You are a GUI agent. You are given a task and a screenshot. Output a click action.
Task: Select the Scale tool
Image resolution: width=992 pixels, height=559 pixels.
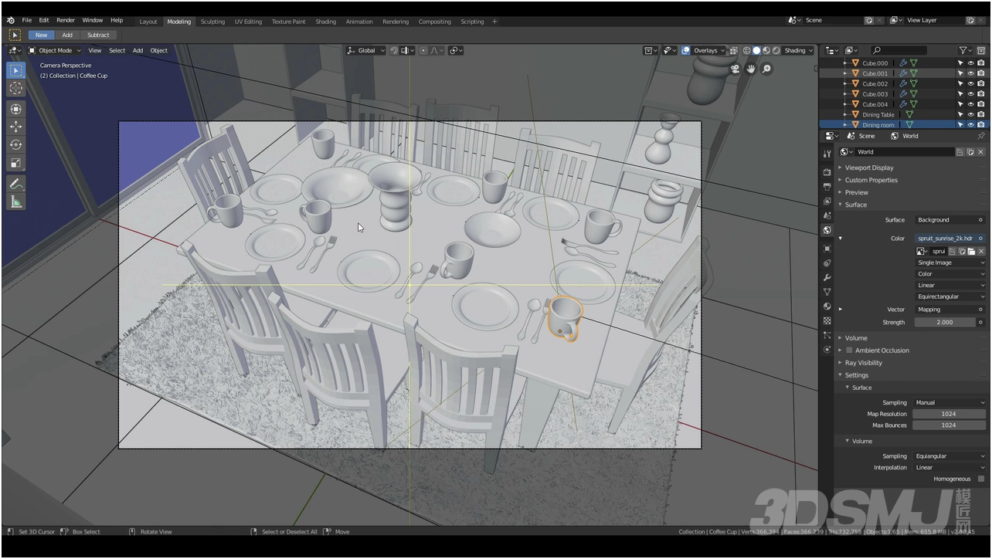tap(16, 162)
